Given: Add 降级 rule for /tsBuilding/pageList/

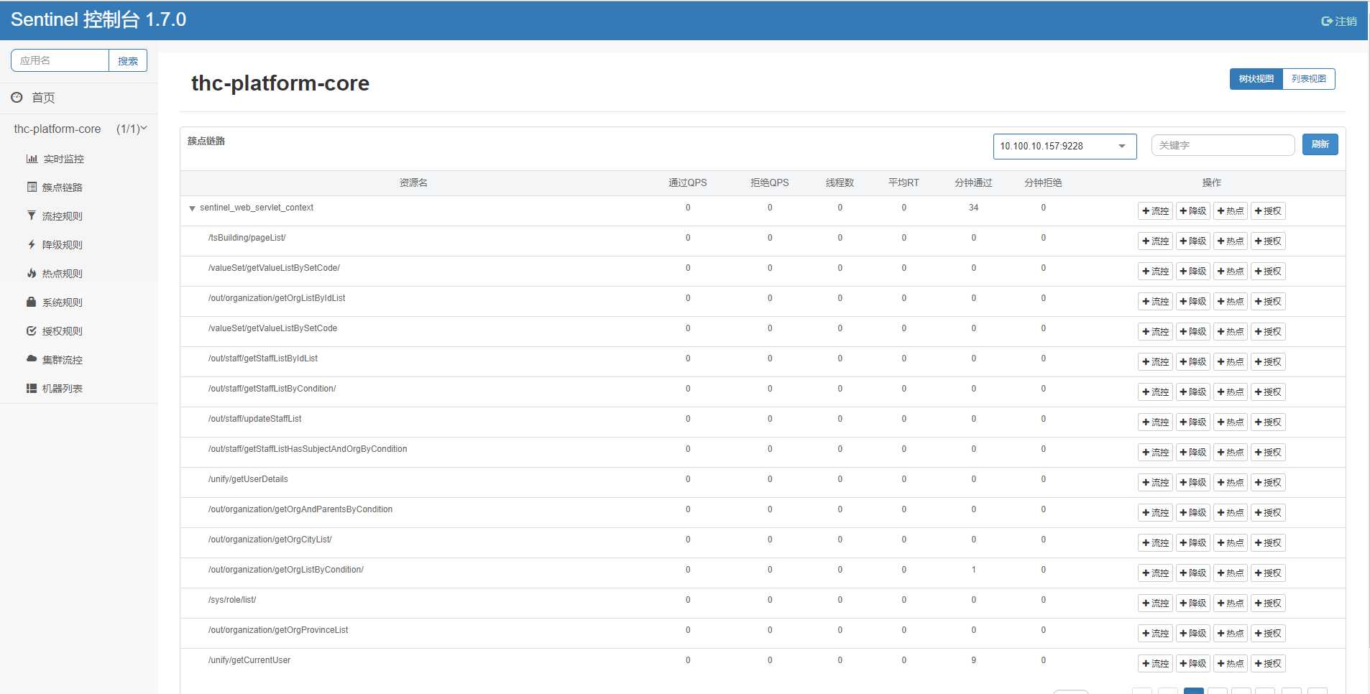Looking at the screenshot, I should click(1193, 241).
